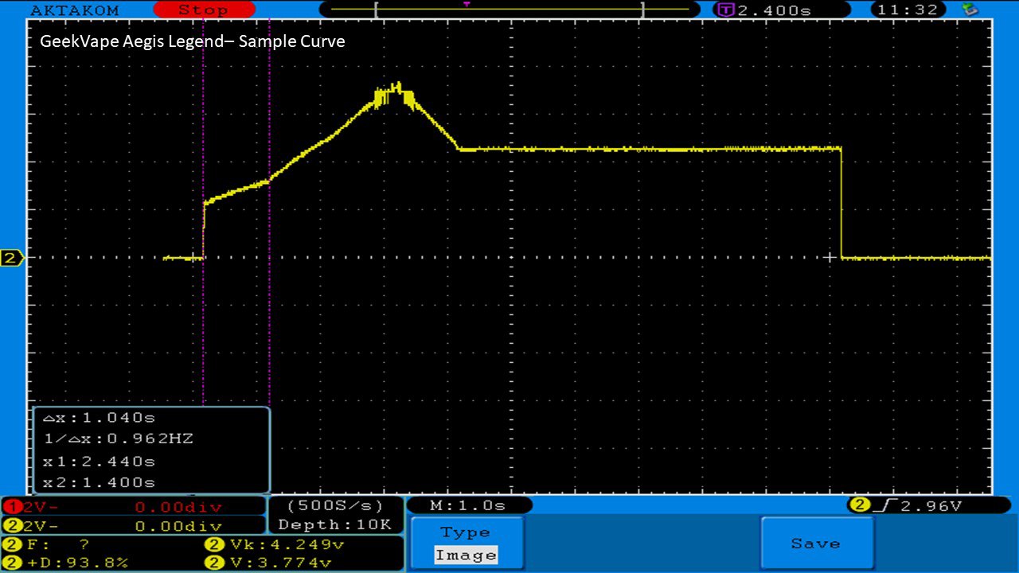Click the trigger source channel 2 badge
The image size is (1019, 573).
[859, 505]
